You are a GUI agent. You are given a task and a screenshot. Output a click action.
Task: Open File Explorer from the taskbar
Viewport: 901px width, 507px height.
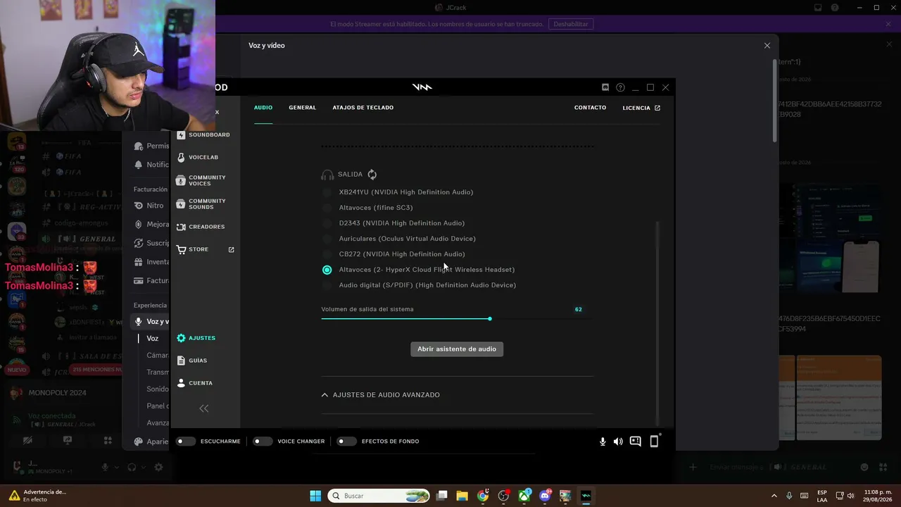pos(462,496)
